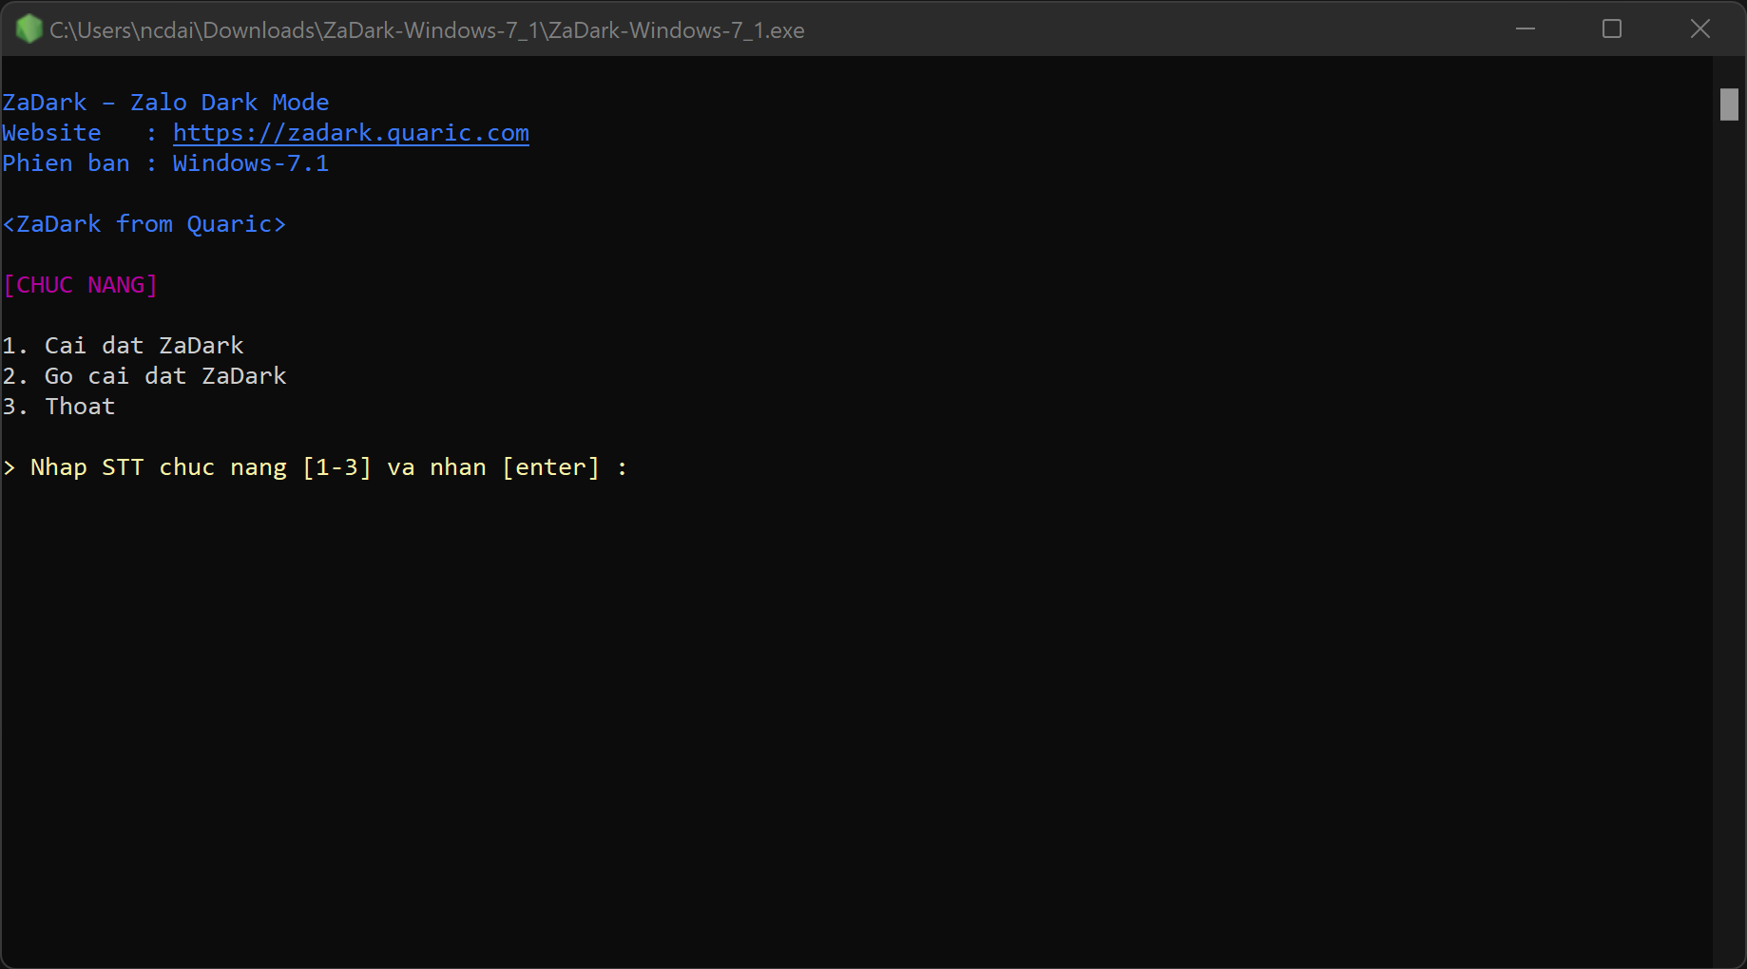Viewport: 1747px width, 969px height.
Task: Click the 'Phien ban : Windows-7.1' line
Action: [x=165, y=163]
